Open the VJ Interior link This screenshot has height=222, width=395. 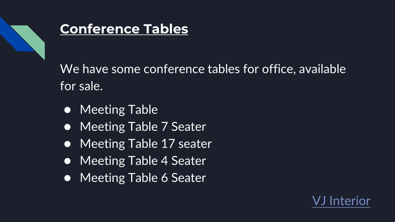(341, 201)
